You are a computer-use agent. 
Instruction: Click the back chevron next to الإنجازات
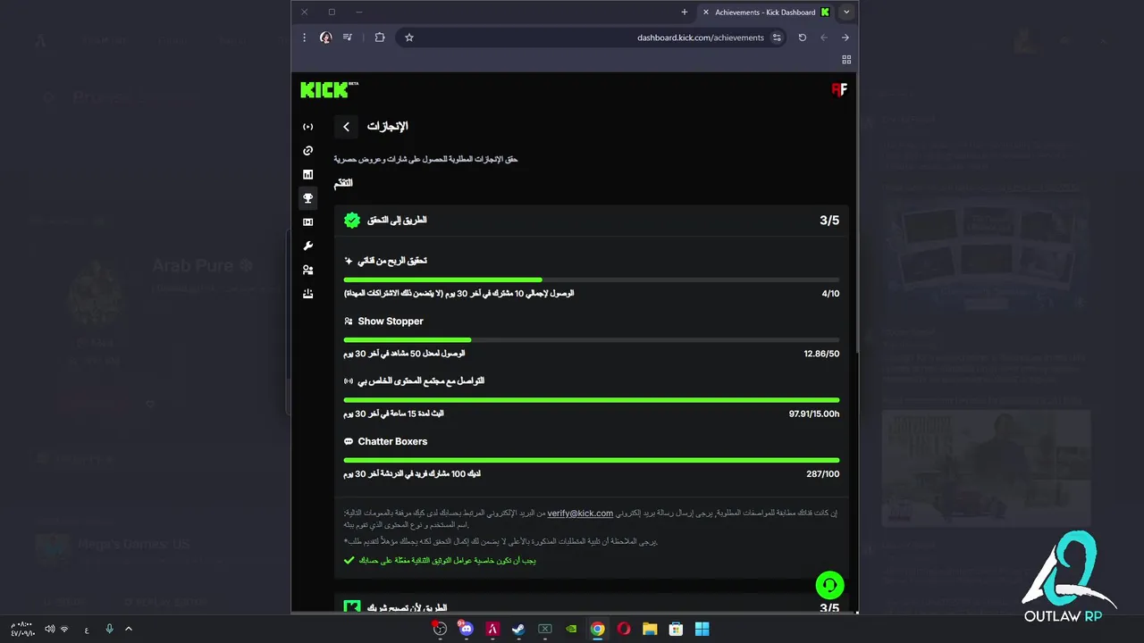347,127
